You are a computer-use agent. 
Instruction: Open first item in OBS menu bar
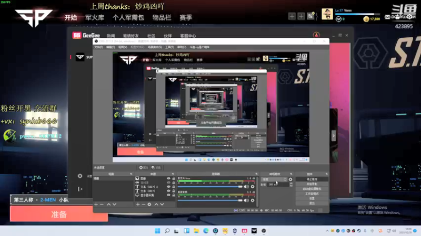click(x=98, y=47)
